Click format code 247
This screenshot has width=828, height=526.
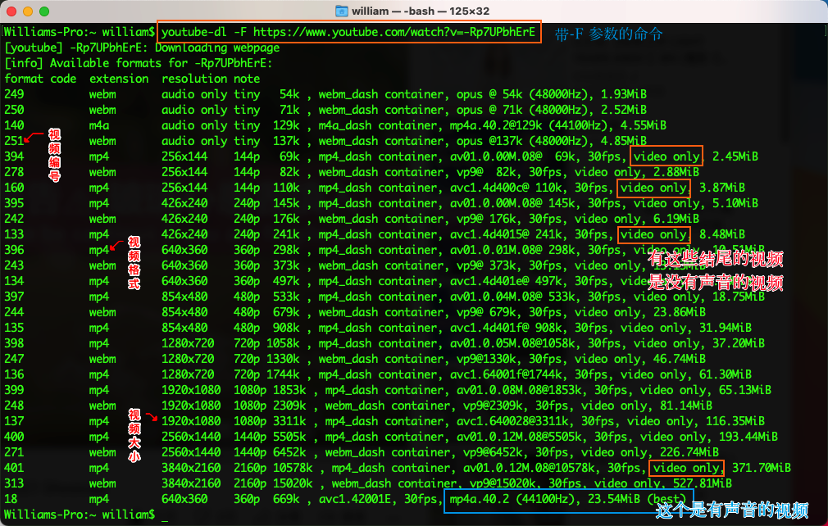pyautogui.click(x=14, y=360)
